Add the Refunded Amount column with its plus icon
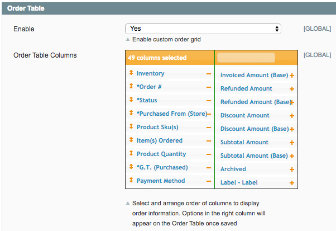 (292, 89)
